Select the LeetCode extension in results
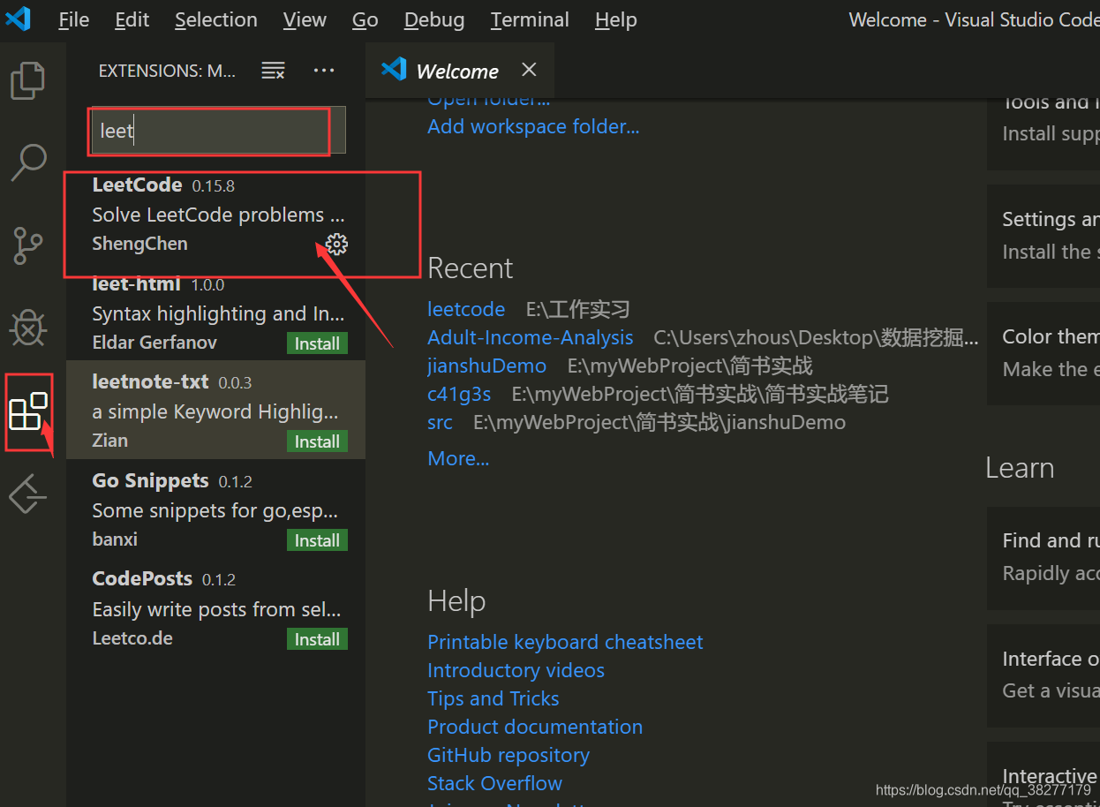Screen dimensions: 1100x807 pos(212,213)
